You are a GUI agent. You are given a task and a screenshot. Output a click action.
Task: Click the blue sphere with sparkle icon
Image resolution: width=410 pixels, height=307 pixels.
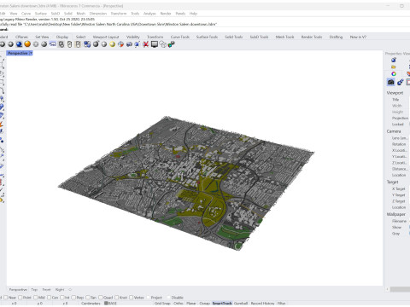(x=138, y=44)
